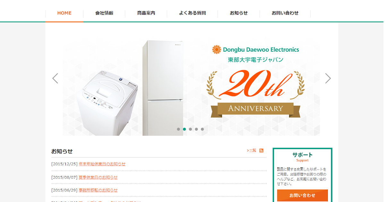Open the 商品案内 menu item
The image size is (385, 202).
click(146, 13)
